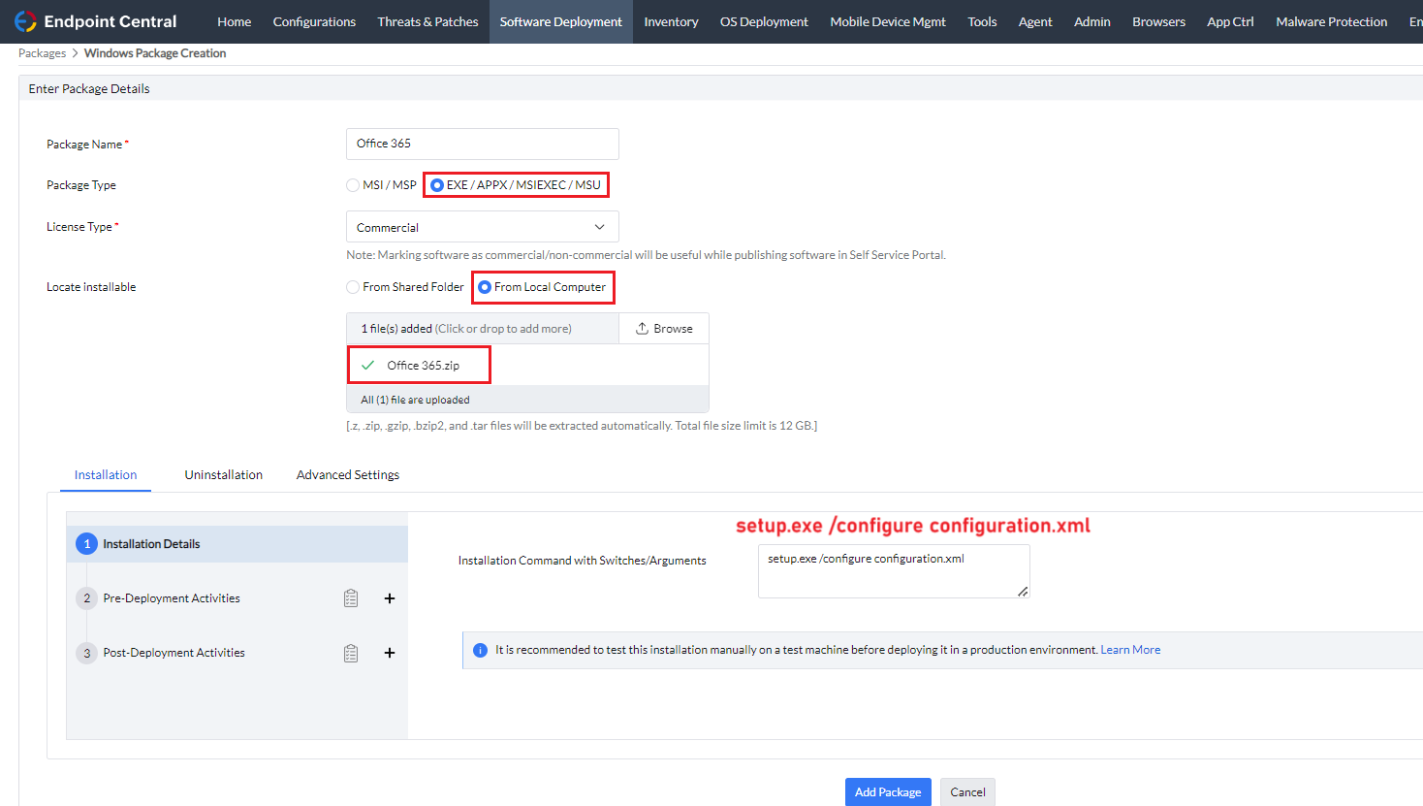
Task: Choose From Shared Folder option
Action: pos(353,287)
